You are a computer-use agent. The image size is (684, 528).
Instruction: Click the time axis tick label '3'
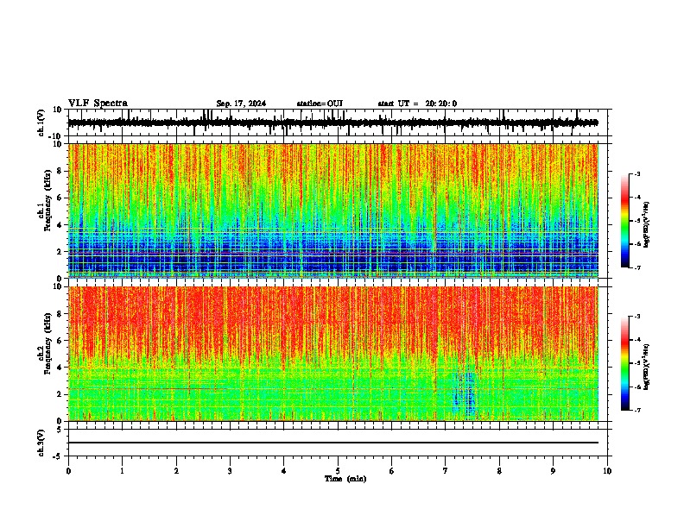230,471
